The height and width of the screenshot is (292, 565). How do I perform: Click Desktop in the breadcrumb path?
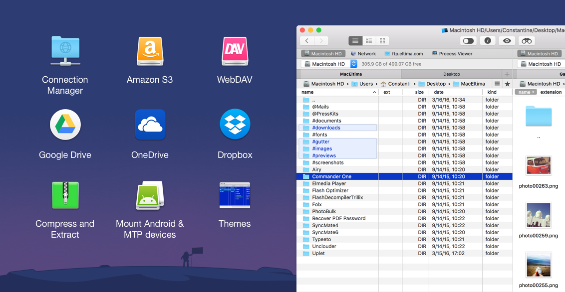[432, 84]
